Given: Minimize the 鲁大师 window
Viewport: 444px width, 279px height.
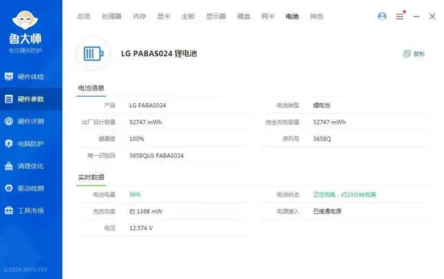Looking at the screenshot, I should click(x=416, y=17).
